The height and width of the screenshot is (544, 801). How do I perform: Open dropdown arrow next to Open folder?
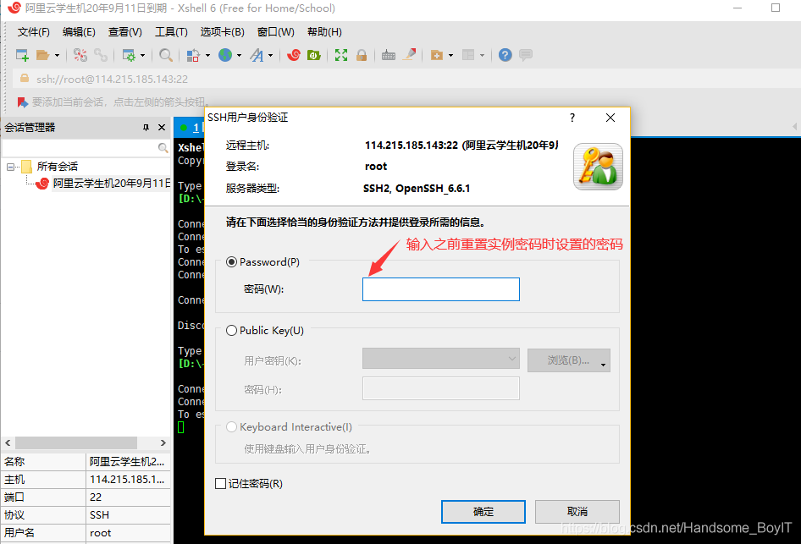(x=57, y=56)
